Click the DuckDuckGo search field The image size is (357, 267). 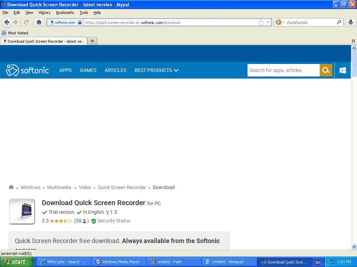(310, 22)
